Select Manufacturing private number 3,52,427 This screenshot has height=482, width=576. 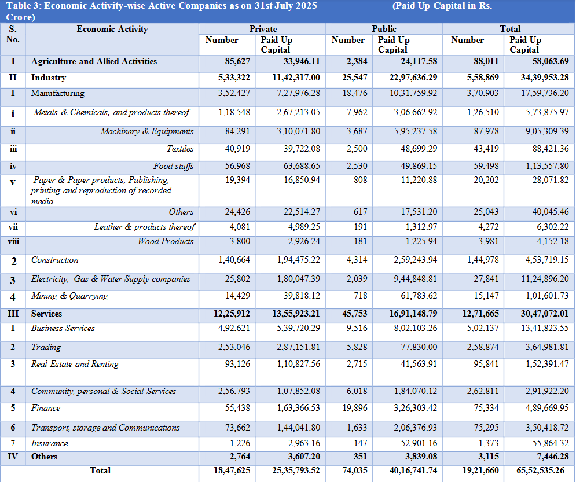234,93
